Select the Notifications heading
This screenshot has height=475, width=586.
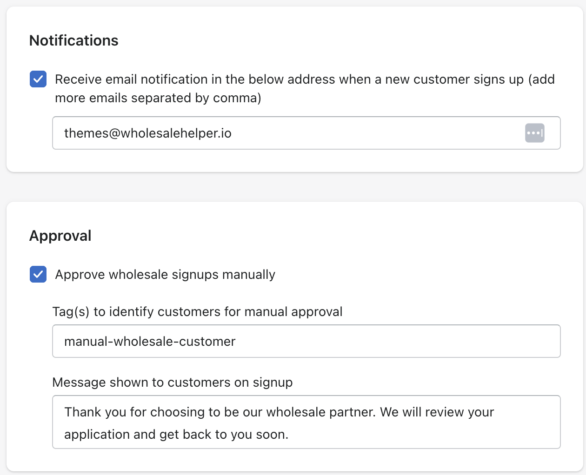coord(74,40)
